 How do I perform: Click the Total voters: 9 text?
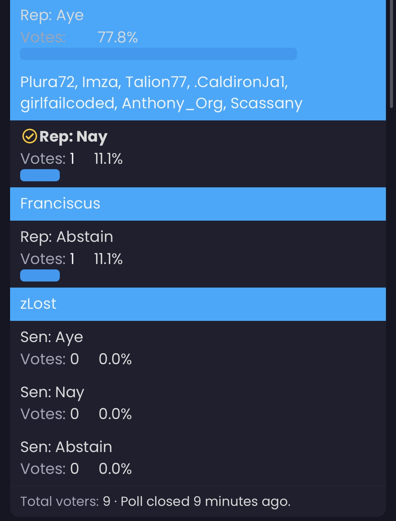65,501
